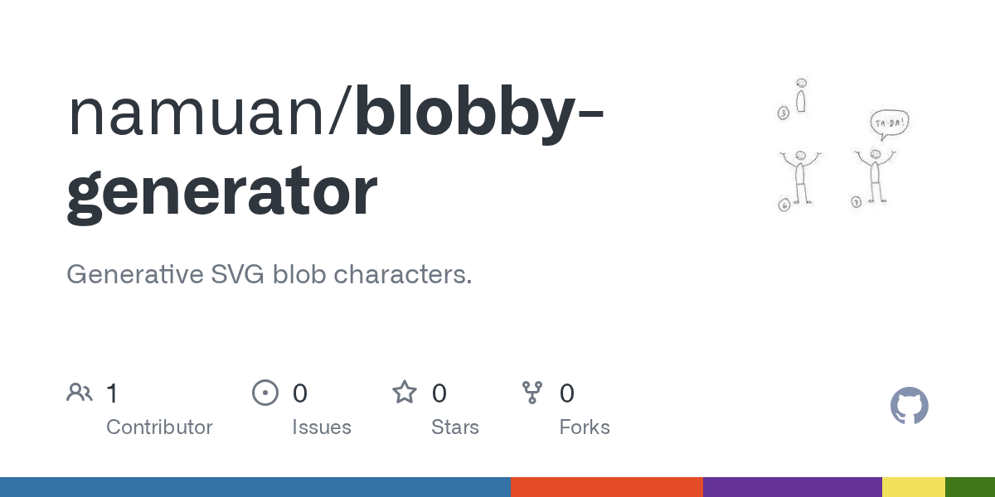Viewport: 995px width, 497px height.
Task: Click the Stars star outline icon
Action: coord(405,393)
